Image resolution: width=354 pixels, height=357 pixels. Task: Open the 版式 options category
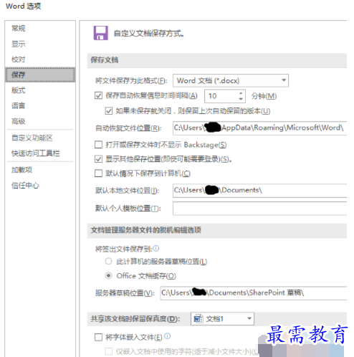coord(19,90)
